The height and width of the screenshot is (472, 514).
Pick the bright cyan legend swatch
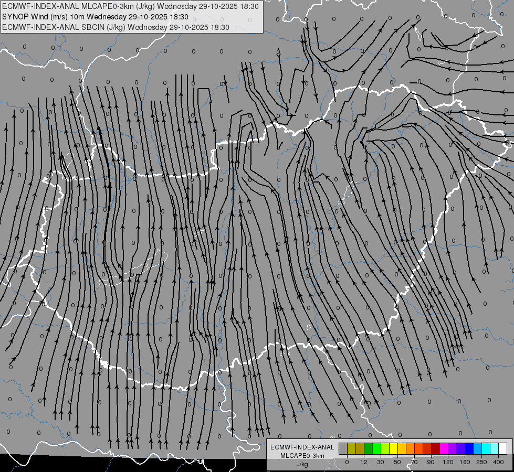click(x=486, y=448)
